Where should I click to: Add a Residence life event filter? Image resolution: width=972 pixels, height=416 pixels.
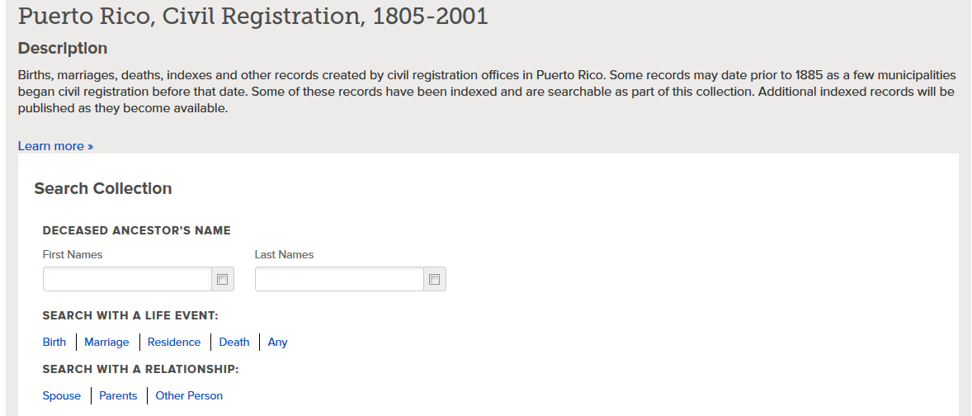coord(174,342)
